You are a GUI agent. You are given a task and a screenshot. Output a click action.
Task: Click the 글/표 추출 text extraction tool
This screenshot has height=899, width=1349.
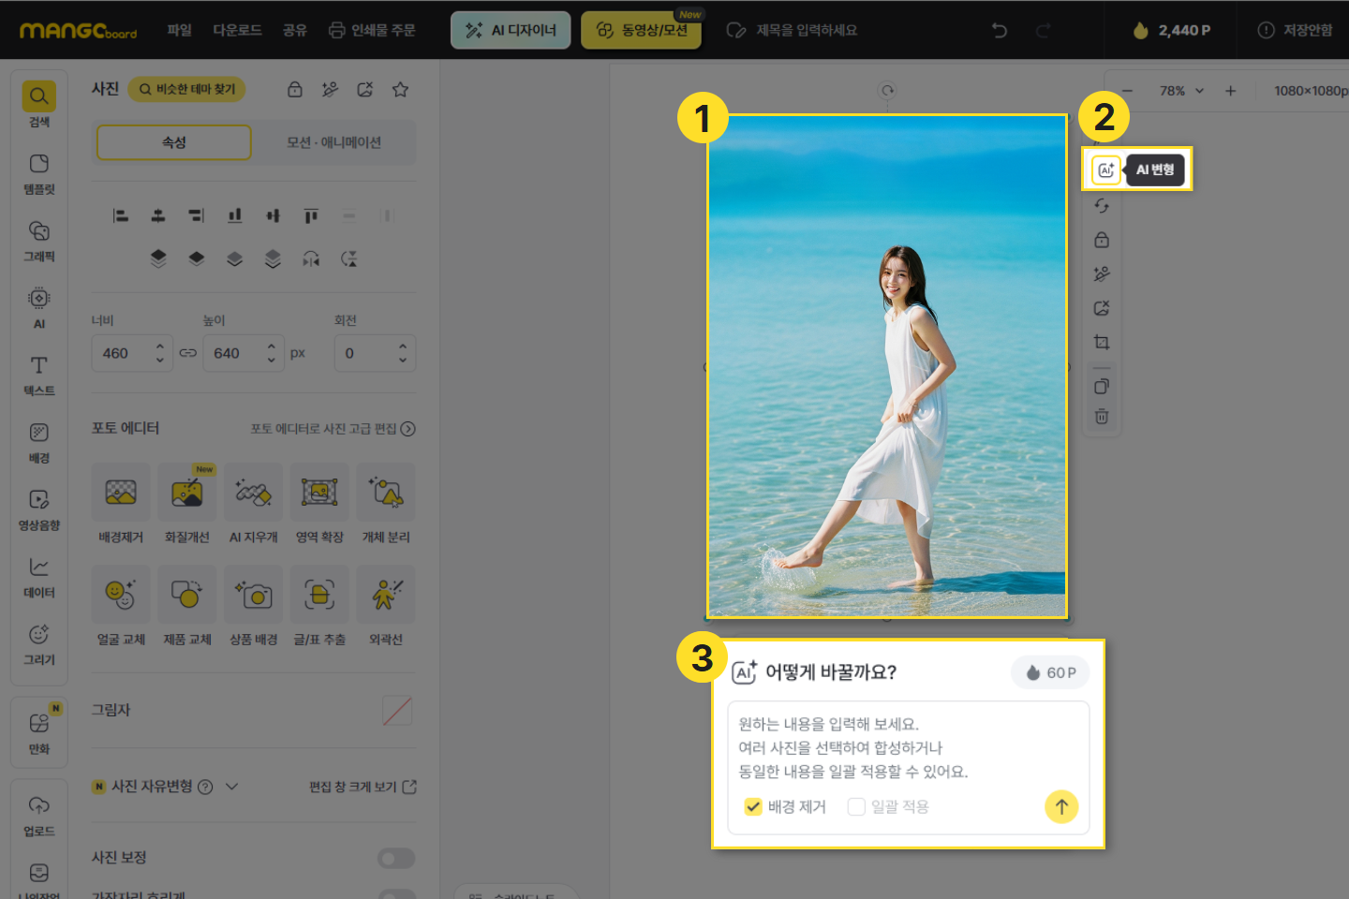point(319,606)
